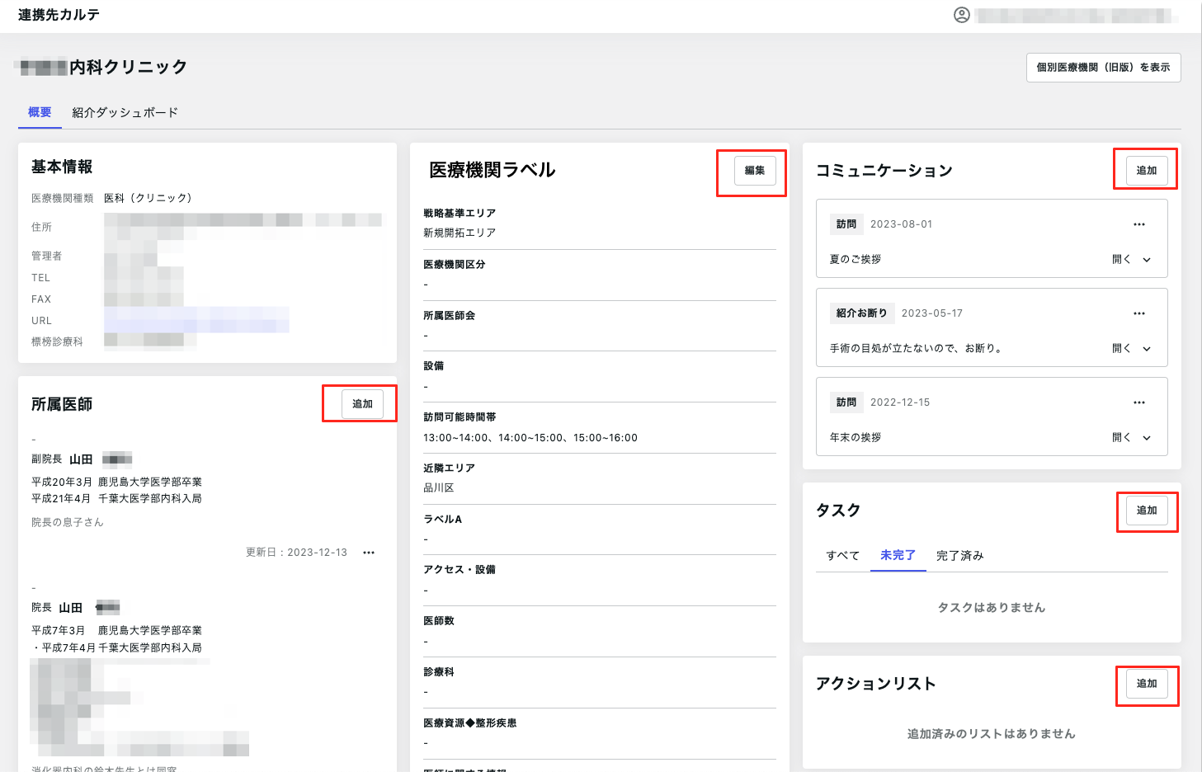This screenshot has width=1202, height=772.
Task: Click 個別医療機関（旧版）を表示 button
Action: point(1103,68)
